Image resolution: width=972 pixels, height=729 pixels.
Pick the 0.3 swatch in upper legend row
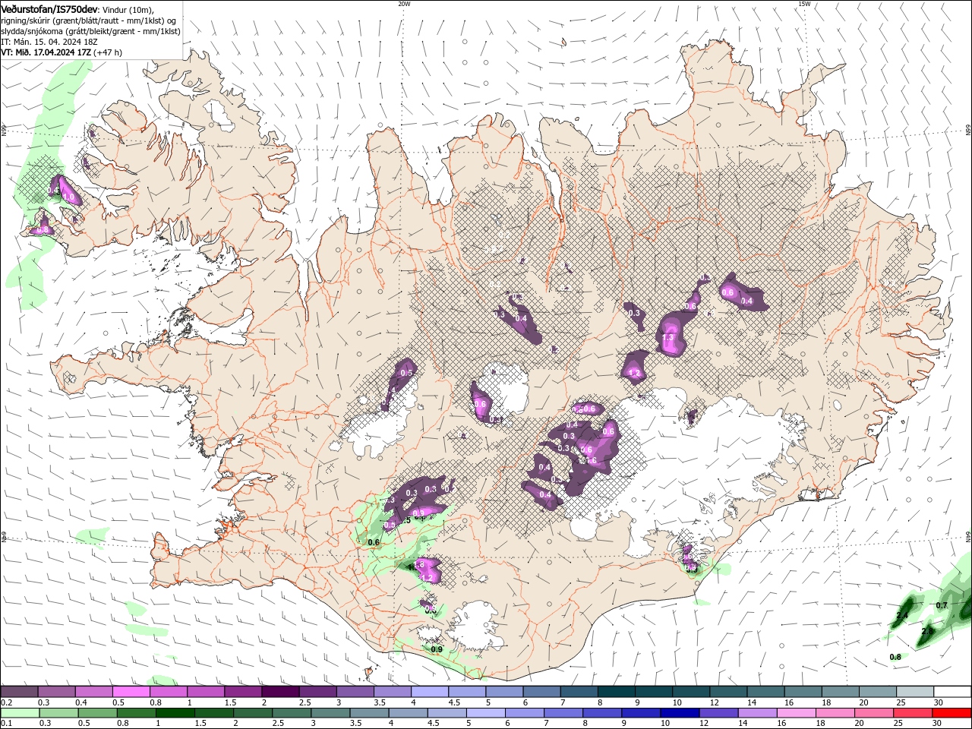coord(56,692)
